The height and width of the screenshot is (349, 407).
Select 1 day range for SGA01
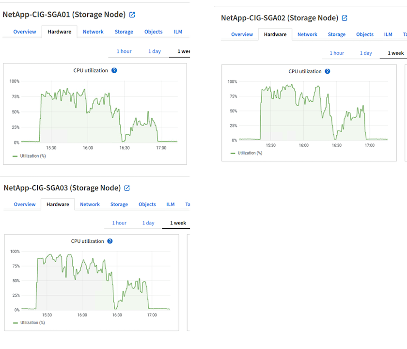click(x=155, y=51)
